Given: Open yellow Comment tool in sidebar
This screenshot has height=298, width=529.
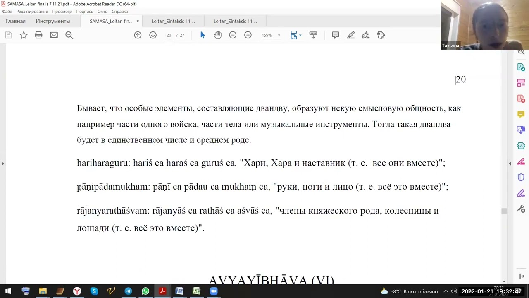Looking at the screenshot, I should coord(521,114).
